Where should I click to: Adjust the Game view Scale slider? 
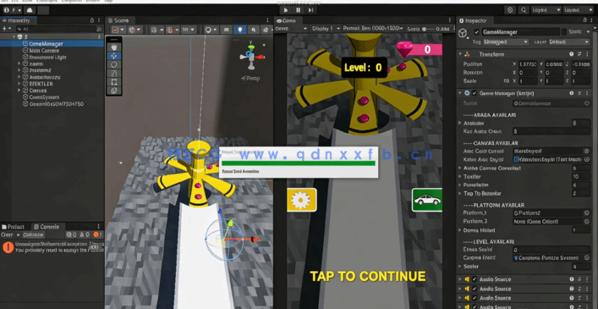click(x=428, y=29)
